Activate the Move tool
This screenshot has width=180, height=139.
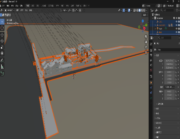click(x=2, y=35)
